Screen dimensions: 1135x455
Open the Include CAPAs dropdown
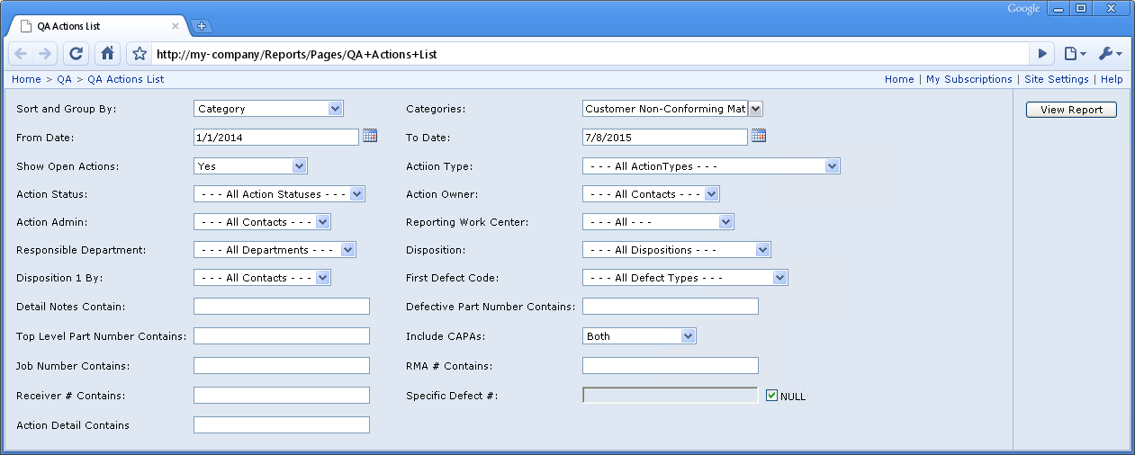tap(640, 336)
